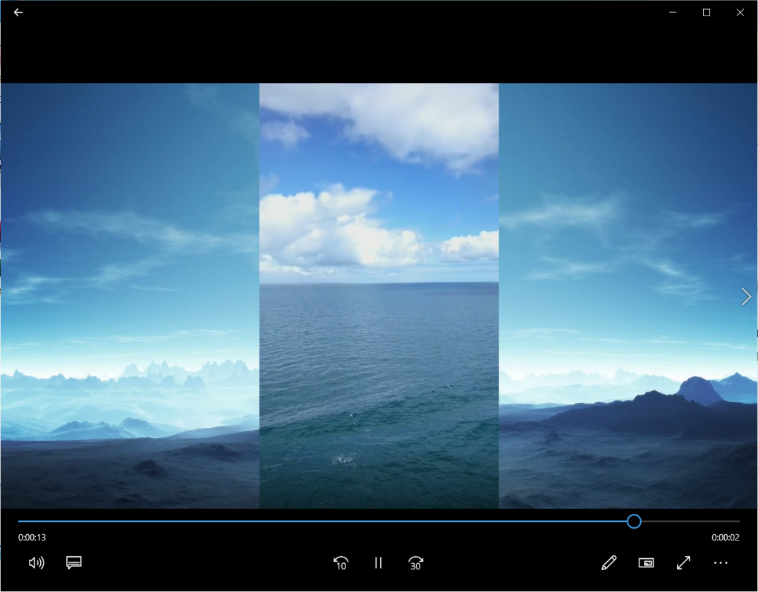Switch to mini view mode
Screen dimensions: 758x592
click(646, 562)
